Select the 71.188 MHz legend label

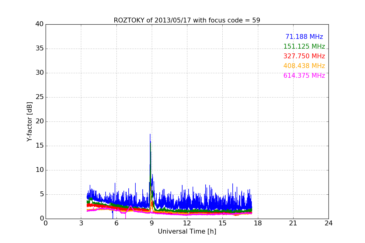coord(304,37)
